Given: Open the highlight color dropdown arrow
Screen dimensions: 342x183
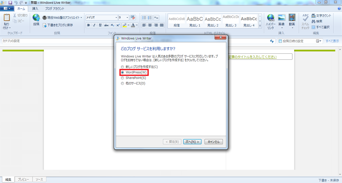Looking at the screenshot, I should tap(129, 25).
